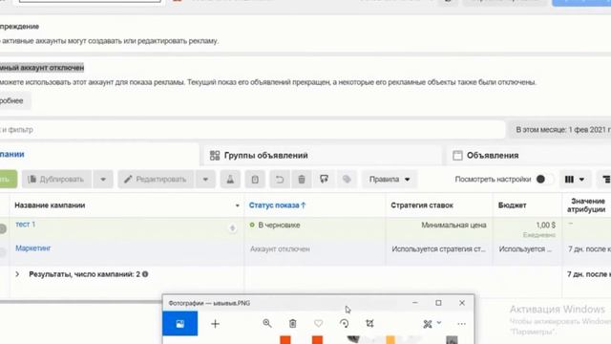Click the Edit (Редактировать) button
Viewport: 611px width, 344px height.
click(156, 180)
